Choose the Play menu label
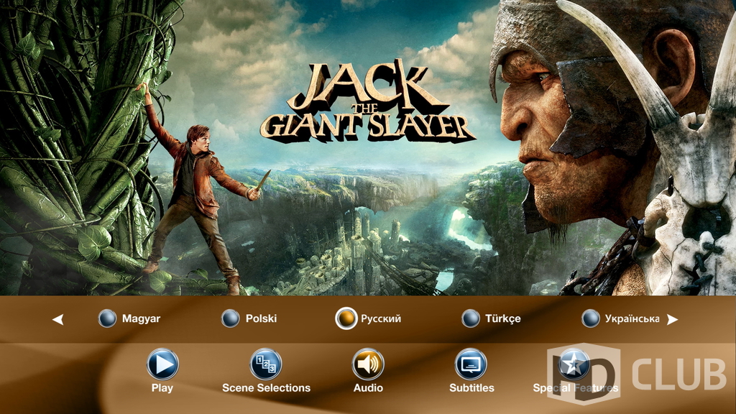Viewport: 736px width, 414px height. (x=162, y=388)
